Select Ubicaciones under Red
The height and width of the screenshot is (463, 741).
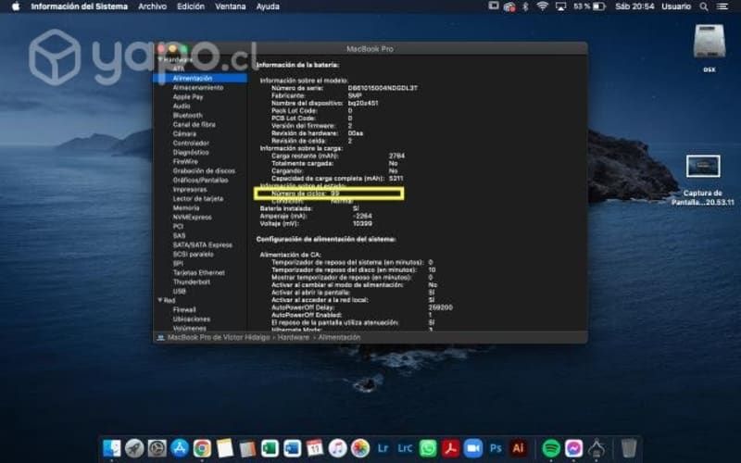pyautogui.click(x=192, y=319)
